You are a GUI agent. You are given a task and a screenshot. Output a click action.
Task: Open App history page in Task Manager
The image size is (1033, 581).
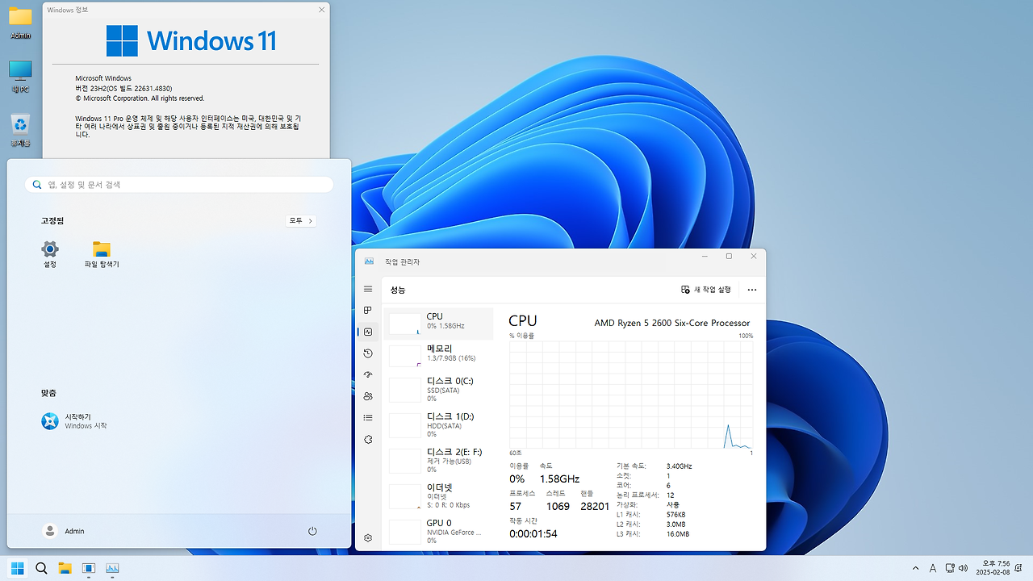tap(368, 353)
